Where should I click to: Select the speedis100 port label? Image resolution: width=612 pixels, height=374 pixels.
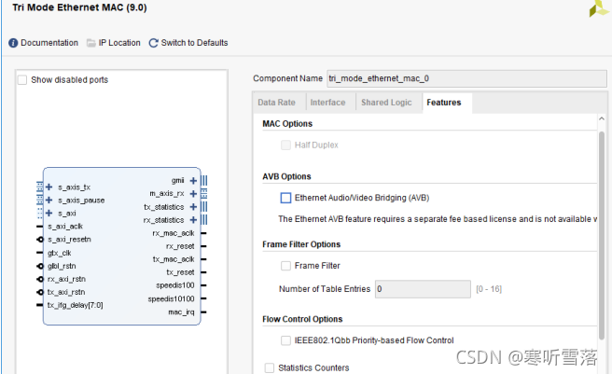(x=175, y=285)
